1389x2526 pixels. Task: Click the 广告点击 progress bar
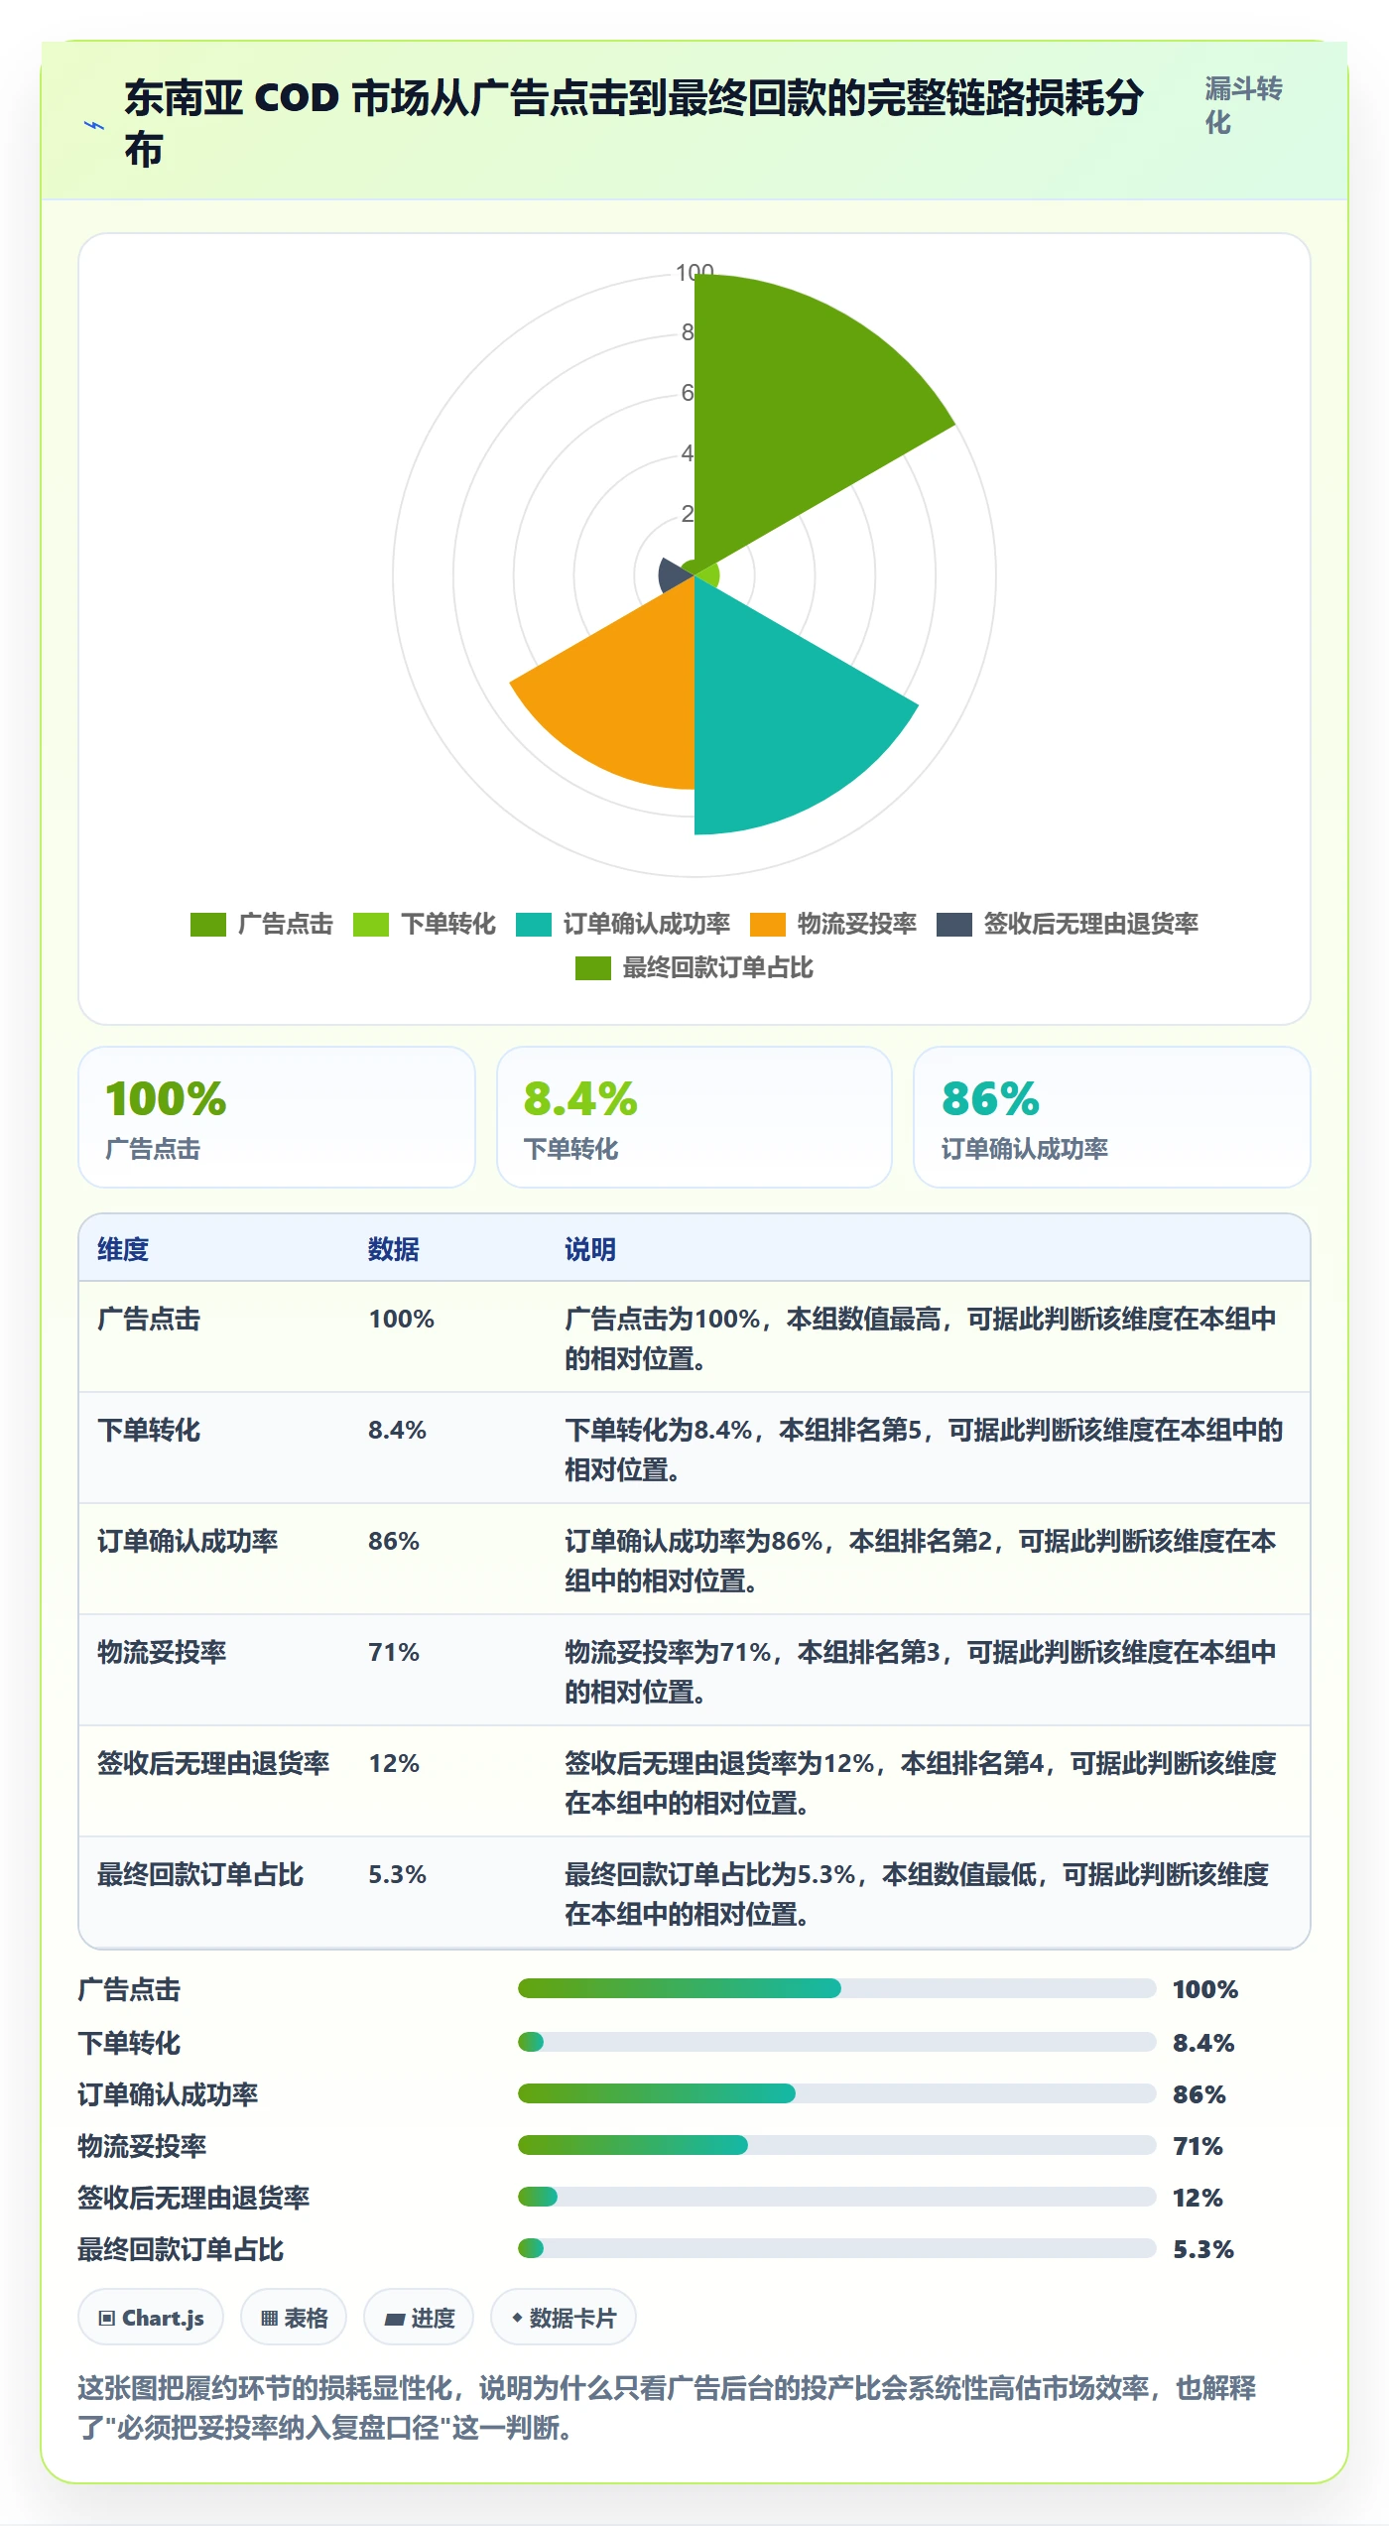point(836,1988)
